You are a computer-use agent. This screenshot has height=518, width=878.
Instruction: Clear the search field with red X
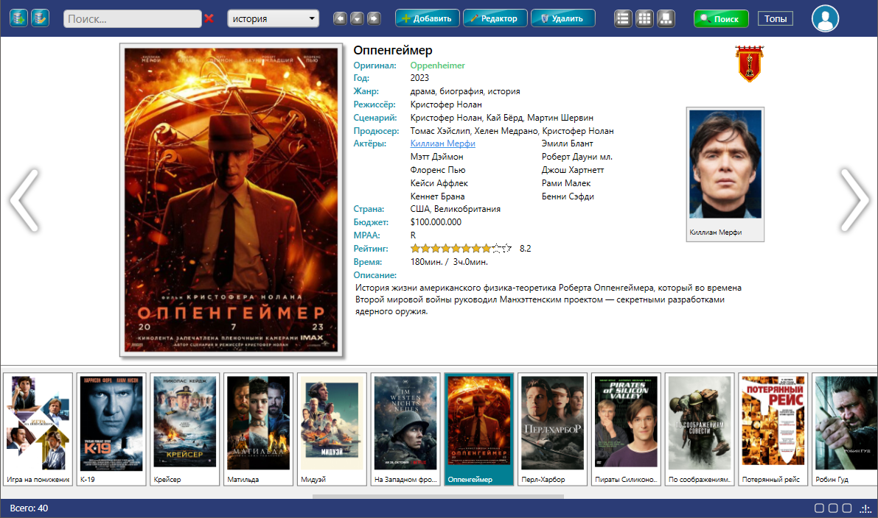point(209,18)
